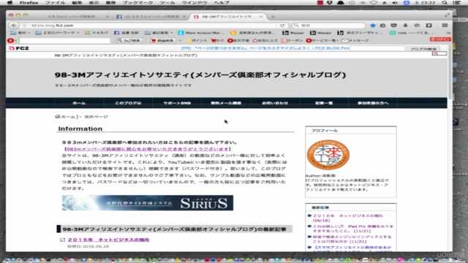Open the ウインドウ menu
The image size is (468, 263).
[195, 3]
